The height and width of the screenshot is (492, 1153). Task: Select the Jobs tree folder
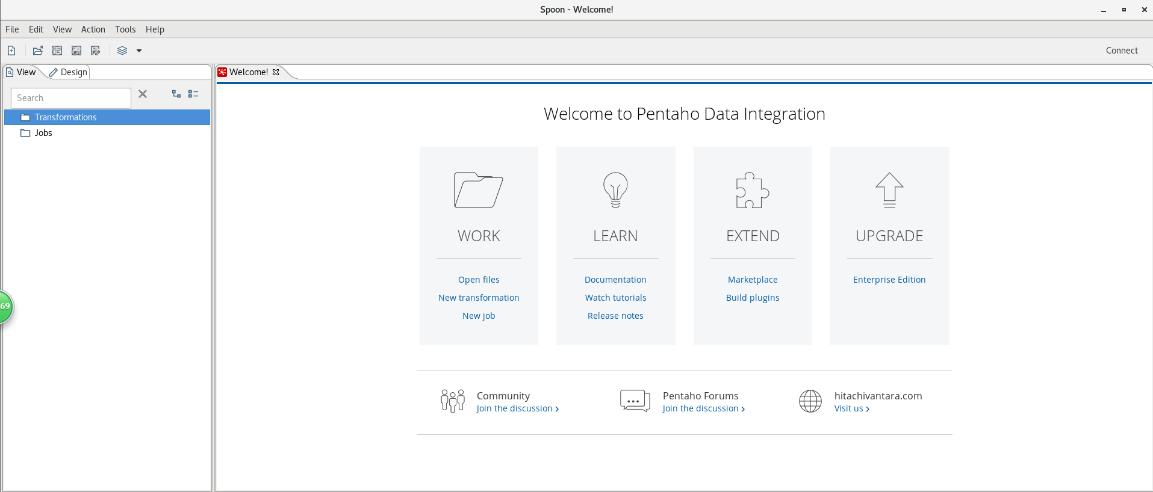(43, 133)
